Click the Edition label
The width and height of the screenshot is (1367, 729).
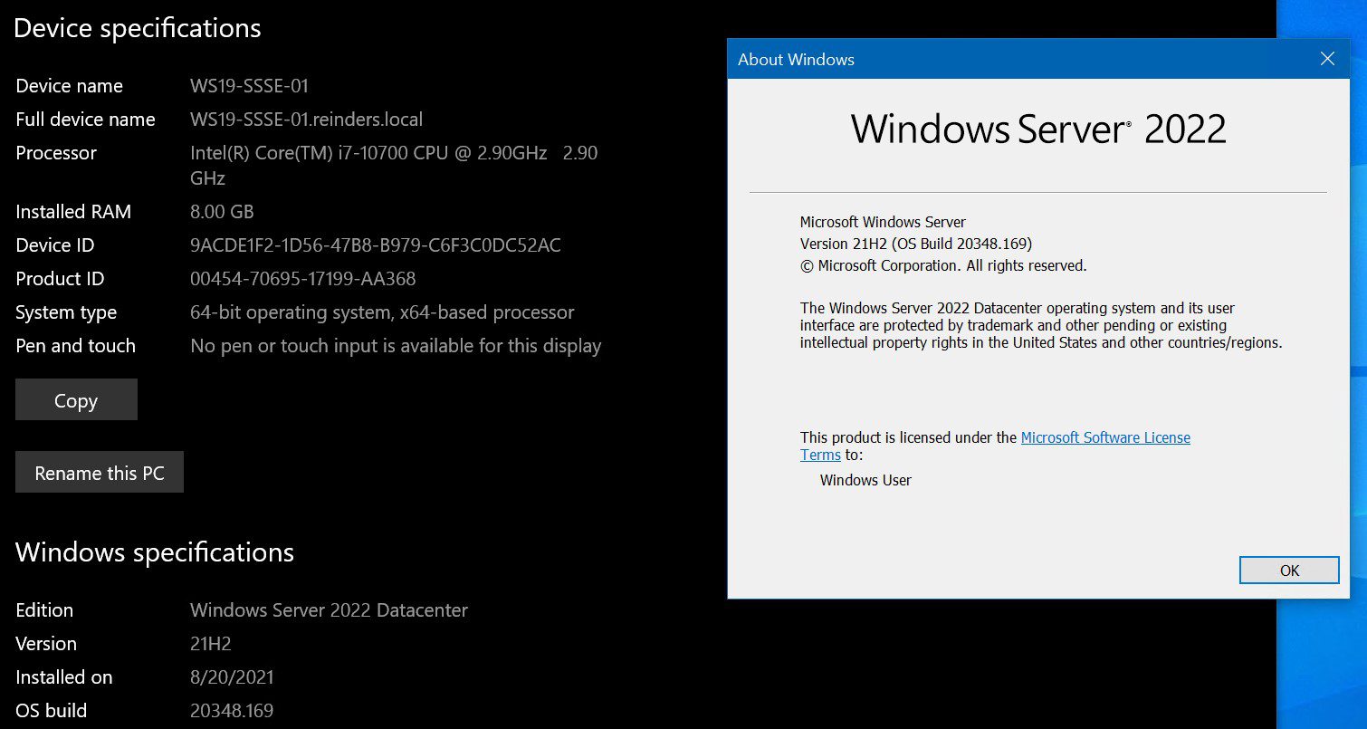44,610
